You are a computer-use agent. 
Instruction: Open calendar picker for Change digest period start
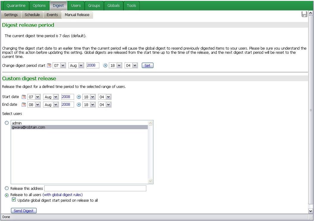pyautogui.click(x=49, y=65)
